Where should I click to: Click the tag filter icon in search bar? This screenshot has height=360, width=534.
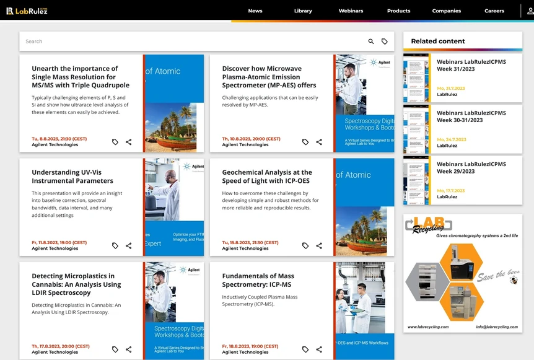tap(385, 42)
